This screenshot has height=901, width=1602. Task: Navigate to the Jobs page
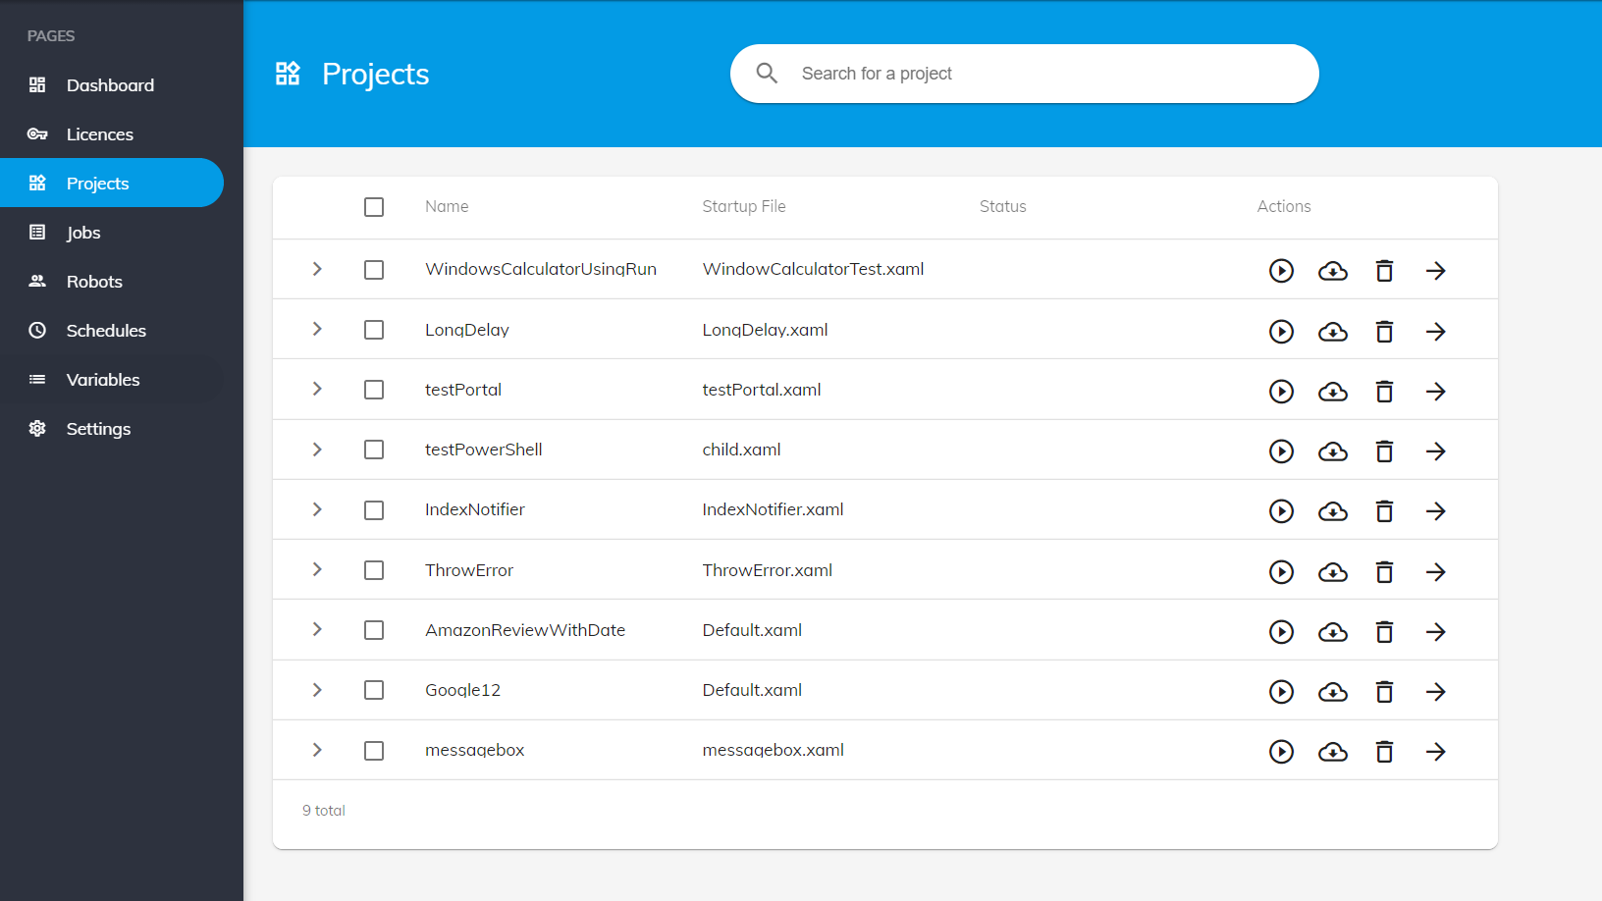click(112, 233)
